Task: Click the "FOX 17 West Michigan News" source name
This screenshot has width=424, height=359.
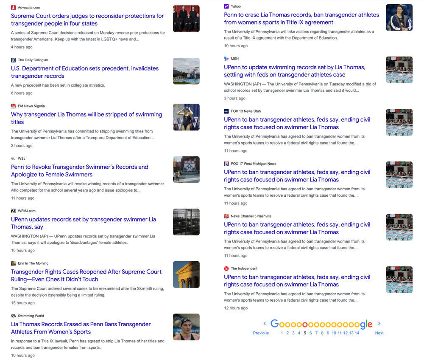Action: tap(254, 164)
